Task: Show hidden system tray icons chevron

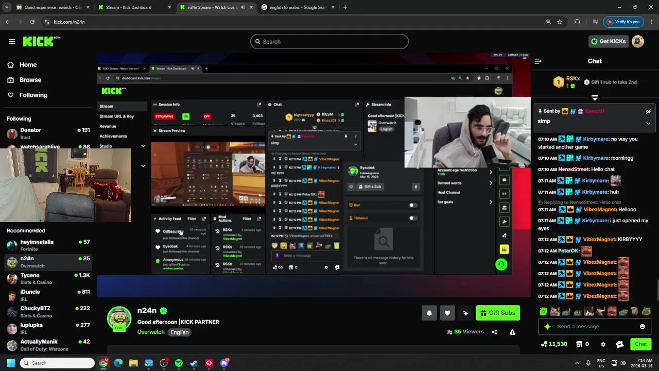Action: (x=577, y=363)
